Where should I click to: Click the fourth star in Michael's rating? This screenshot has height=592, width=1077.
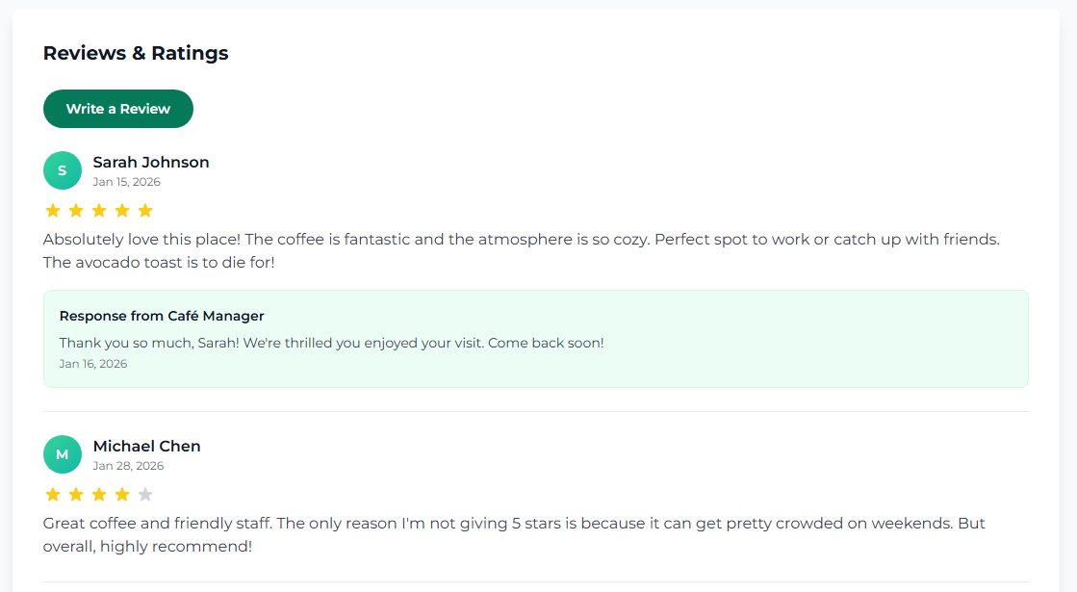(x=122, y=494)
